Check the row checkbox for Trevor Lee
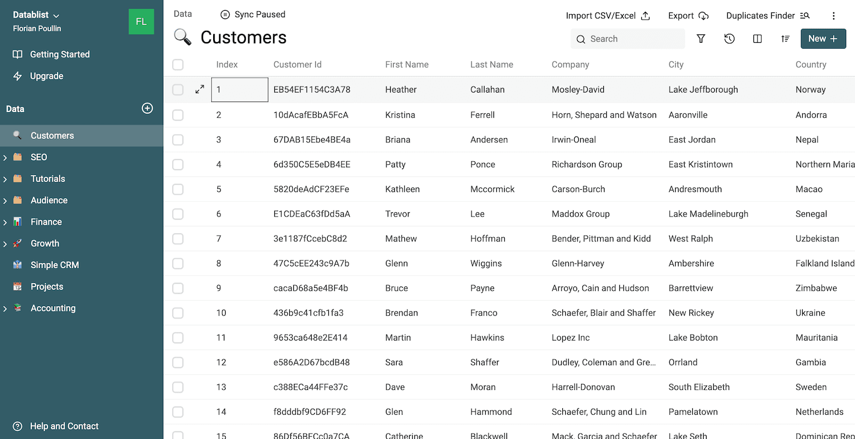Image resolution: width=855 pixels, height=439 pixels. [178, 214]
